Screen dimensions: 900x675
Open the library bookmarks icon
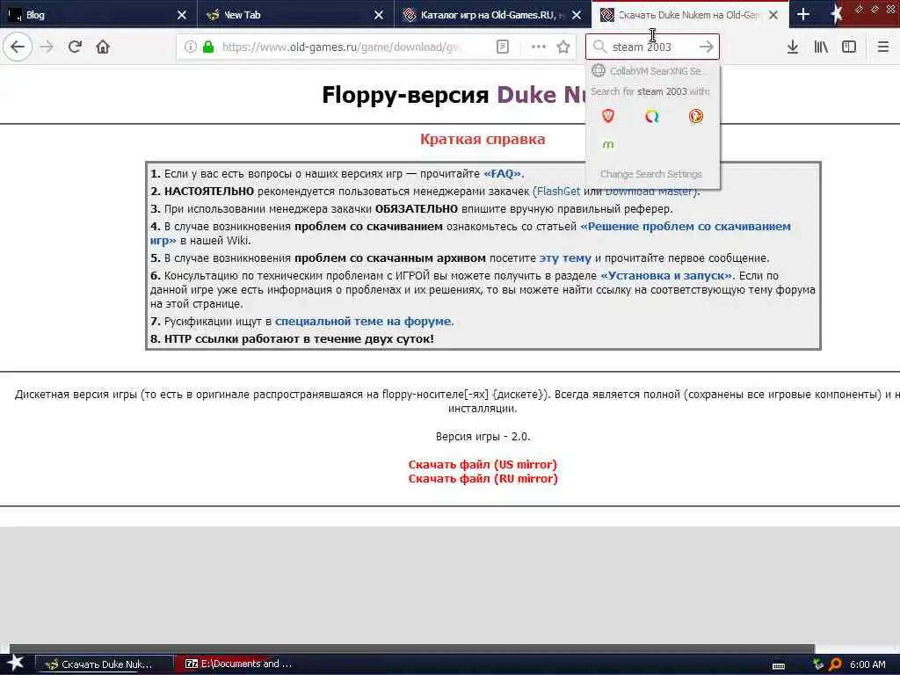821,47
